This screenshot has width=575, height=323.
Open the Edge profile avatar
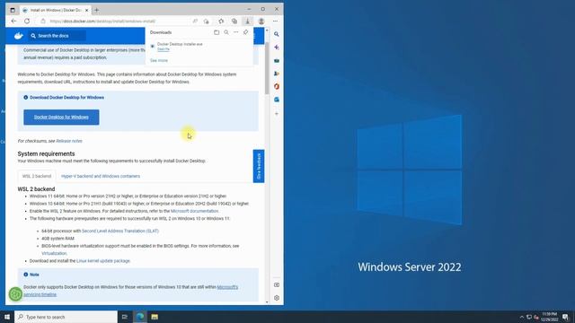pyautogui.click(x=261, y=22)
